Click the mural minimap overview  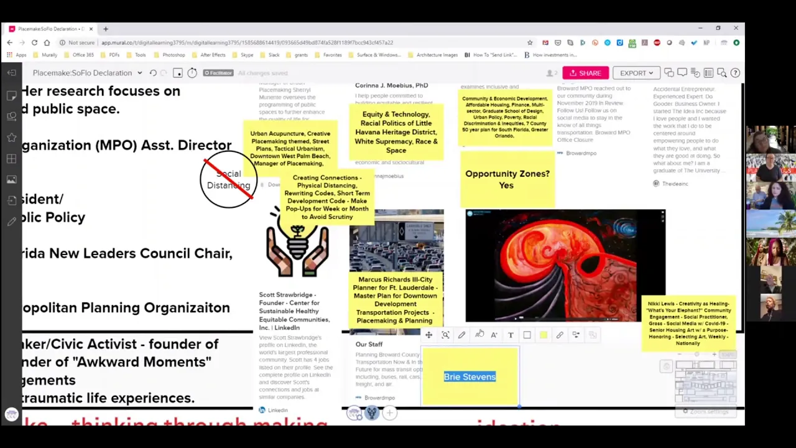coord(705,382)
